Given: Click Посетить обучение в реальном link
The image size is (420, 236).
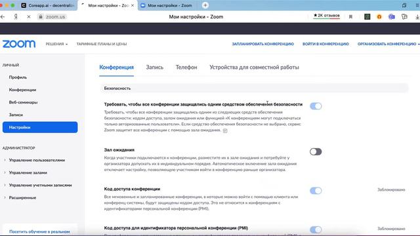Looking at the screenshot, I should [x=39, y=231].
